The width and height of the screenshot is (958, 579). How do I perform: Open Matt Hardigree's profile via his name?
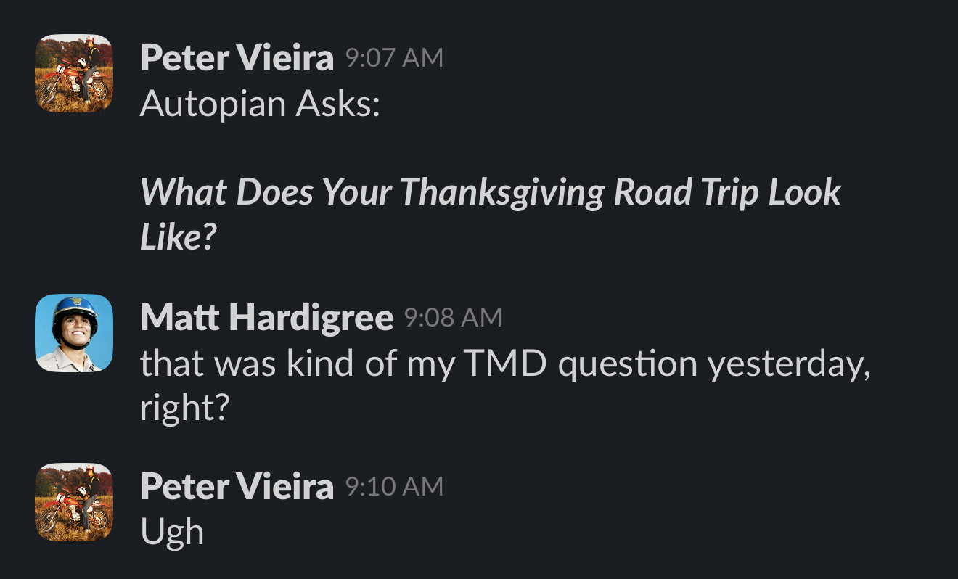coord(266,317)
